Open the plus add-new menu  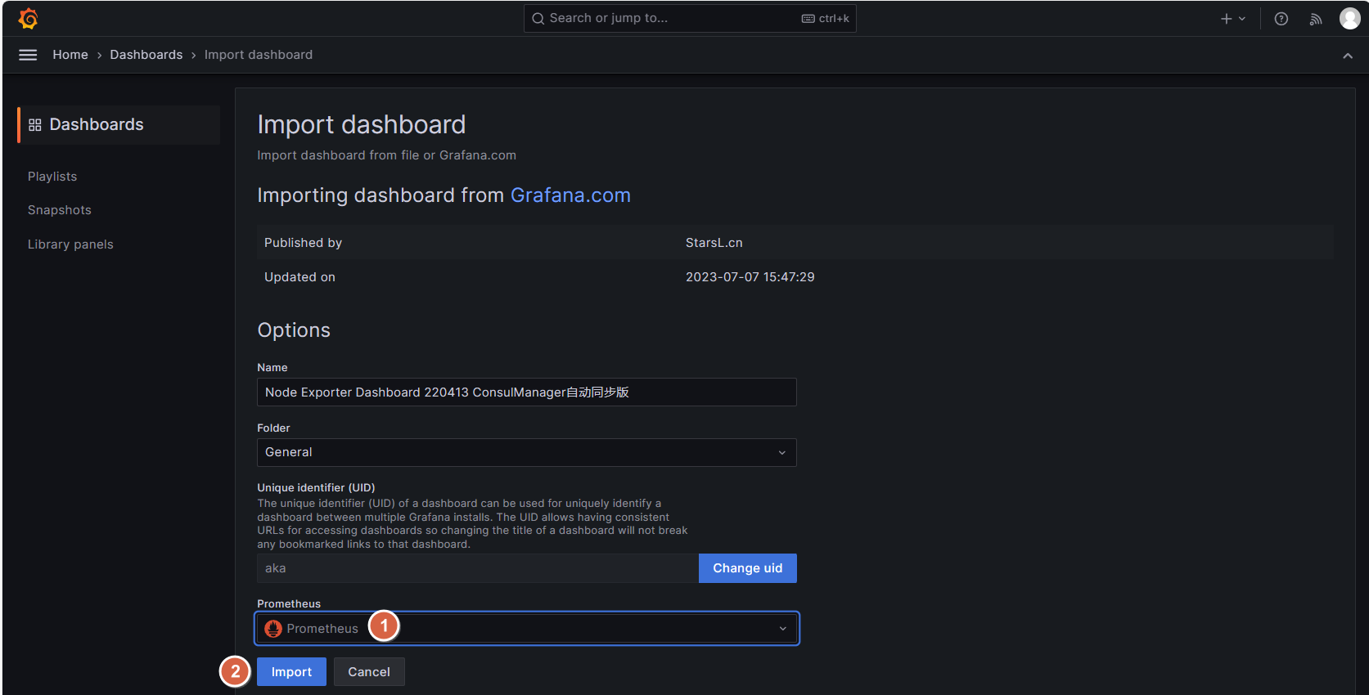pyautogui.click(x=1233, y=19)
